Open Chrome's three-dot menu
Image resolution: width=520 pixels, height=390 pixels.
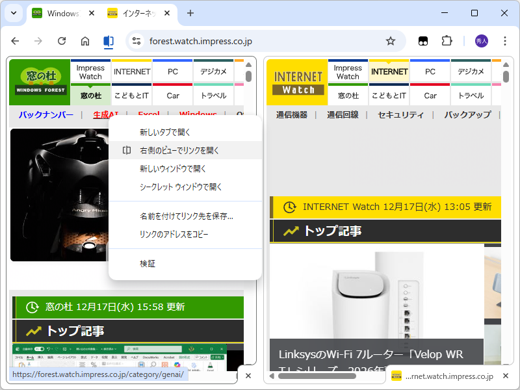pyautogui.click(x=505, y=40)
